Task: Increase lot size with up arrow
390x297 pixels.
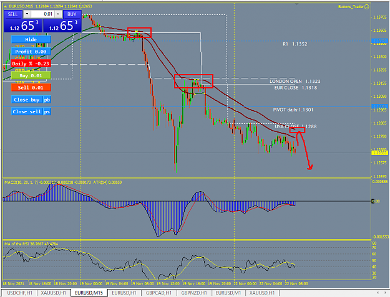Action: click(58, 14)
